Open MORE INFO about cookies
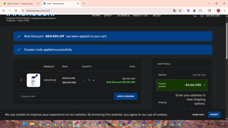Screen dimensions: 228x128 198,114
